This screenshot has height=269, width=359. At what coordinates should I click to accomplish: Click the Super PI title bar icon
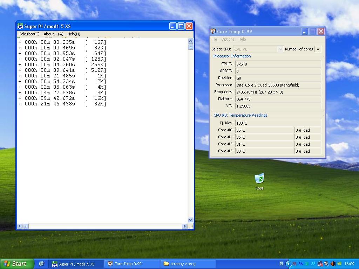coord(20,26)
